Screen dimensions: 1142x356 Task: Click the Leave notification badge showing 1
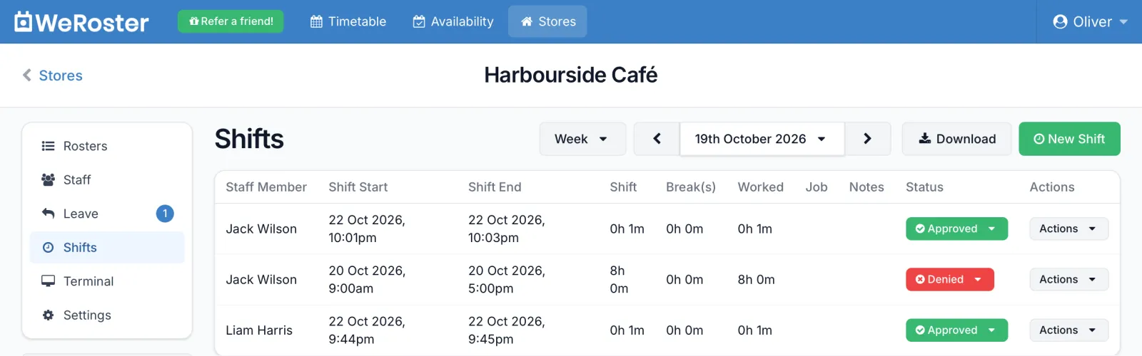coord(165,213)
